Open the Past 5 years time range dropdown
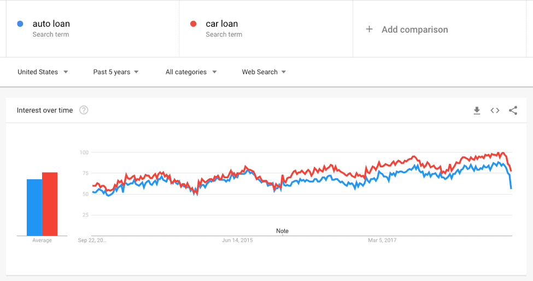This screenshot has width=533, height=281. pyautogui.click(x=116, y=72)
